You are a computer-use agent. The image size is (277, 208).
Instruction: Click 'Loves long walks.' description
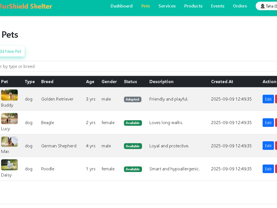(x=166, y=123)
